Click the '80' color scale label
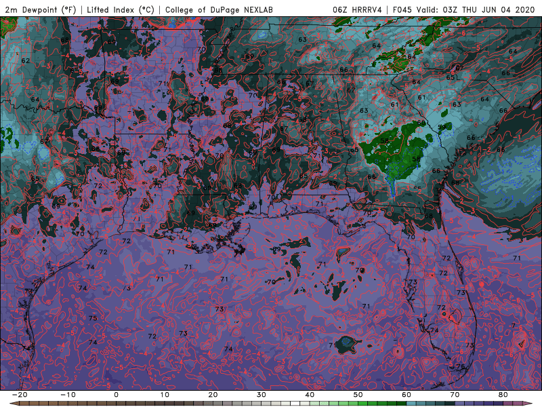 click(503, 395)
